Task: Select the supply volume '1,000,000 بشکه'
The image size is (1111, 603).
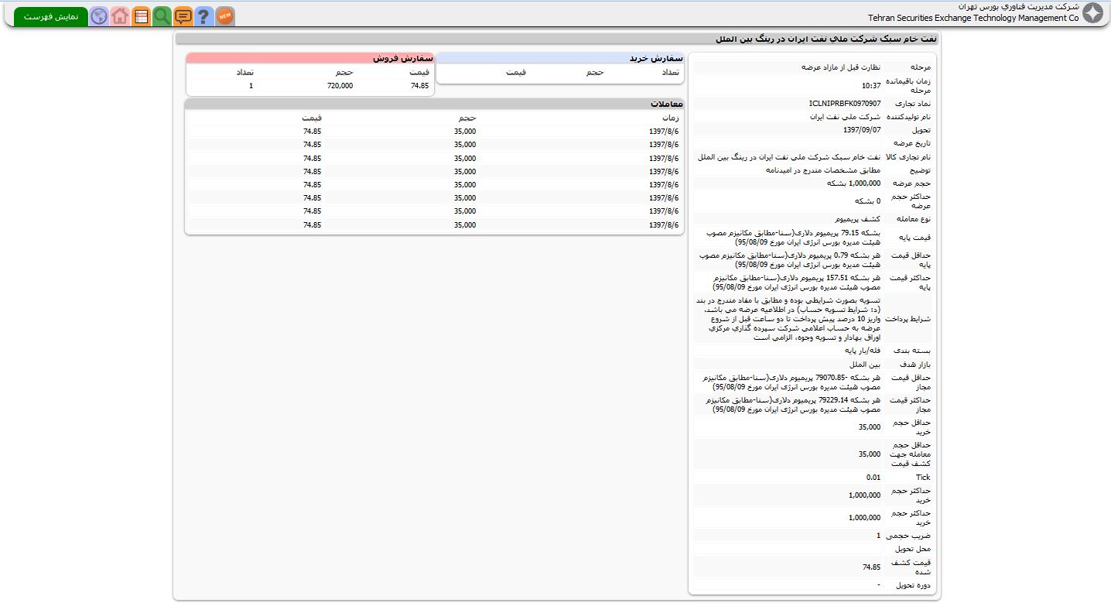Action: 853,183
